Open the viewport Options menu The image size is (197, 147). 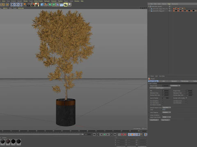[x=5, y=8]
